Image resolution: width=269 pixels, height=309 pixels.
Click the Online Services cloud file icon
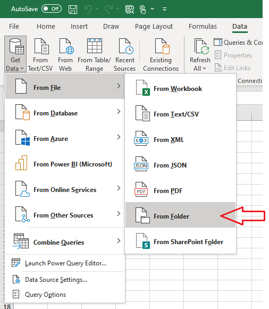coord(23,189)
